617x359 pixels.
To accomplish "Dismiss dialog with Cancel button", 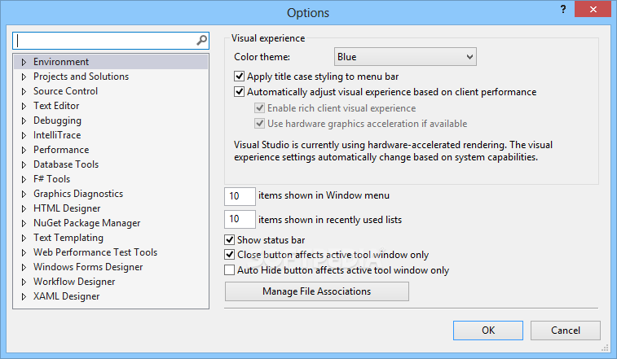I will (x=566, y=331).
